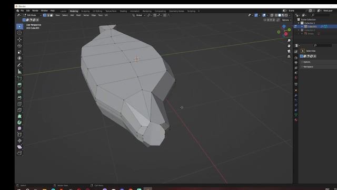
Task: Switch to solid viewport shading
Action: (x=280, y=15)
